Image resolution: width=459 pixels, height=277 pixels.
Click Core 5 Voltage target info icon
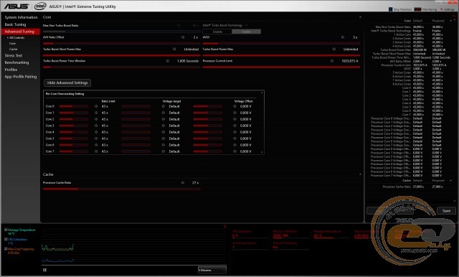coord(164,138)
